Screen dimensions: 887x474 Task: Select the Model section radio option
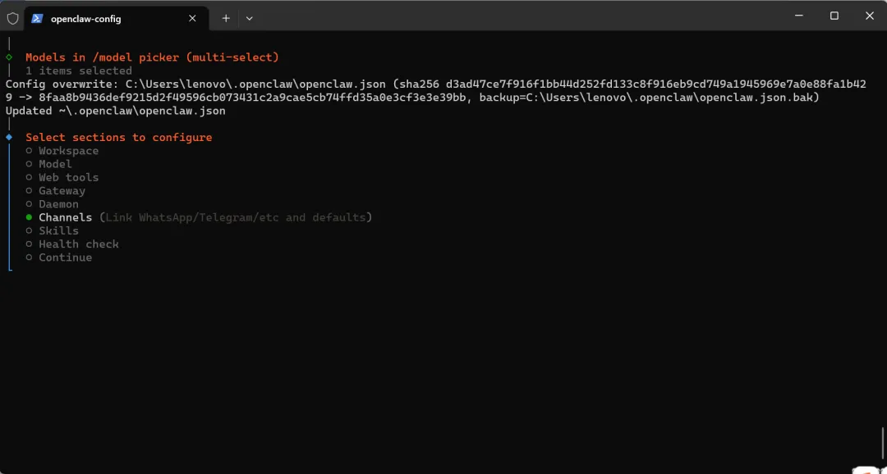point(30,164)
